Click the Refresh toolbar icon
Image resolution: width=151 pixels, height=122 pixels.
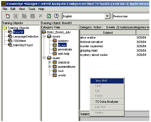coord(49,16)
